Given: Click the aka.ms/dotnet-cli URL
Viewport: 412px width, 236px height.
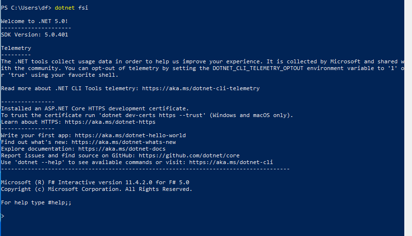Looking at the screenshot, I should (231, 162).
